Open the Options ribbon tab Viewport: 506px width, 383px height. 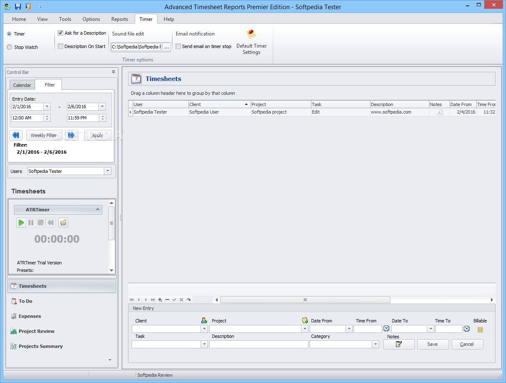[91, 19]
